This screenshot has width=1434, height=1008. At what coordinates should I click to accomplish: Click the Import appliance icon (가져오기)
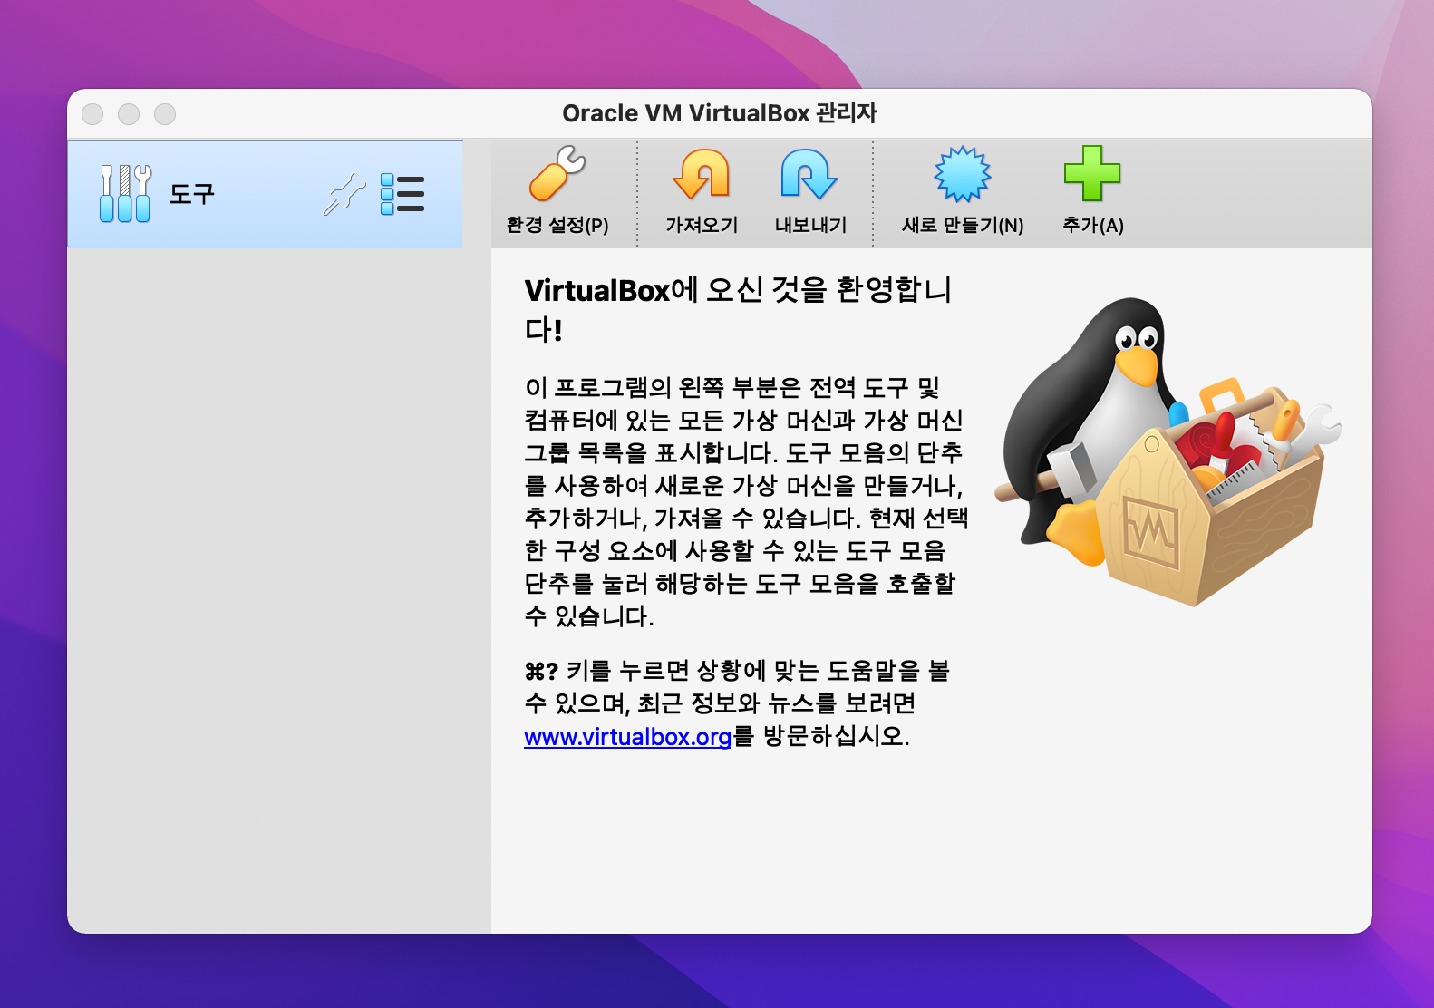coord(702,174)
